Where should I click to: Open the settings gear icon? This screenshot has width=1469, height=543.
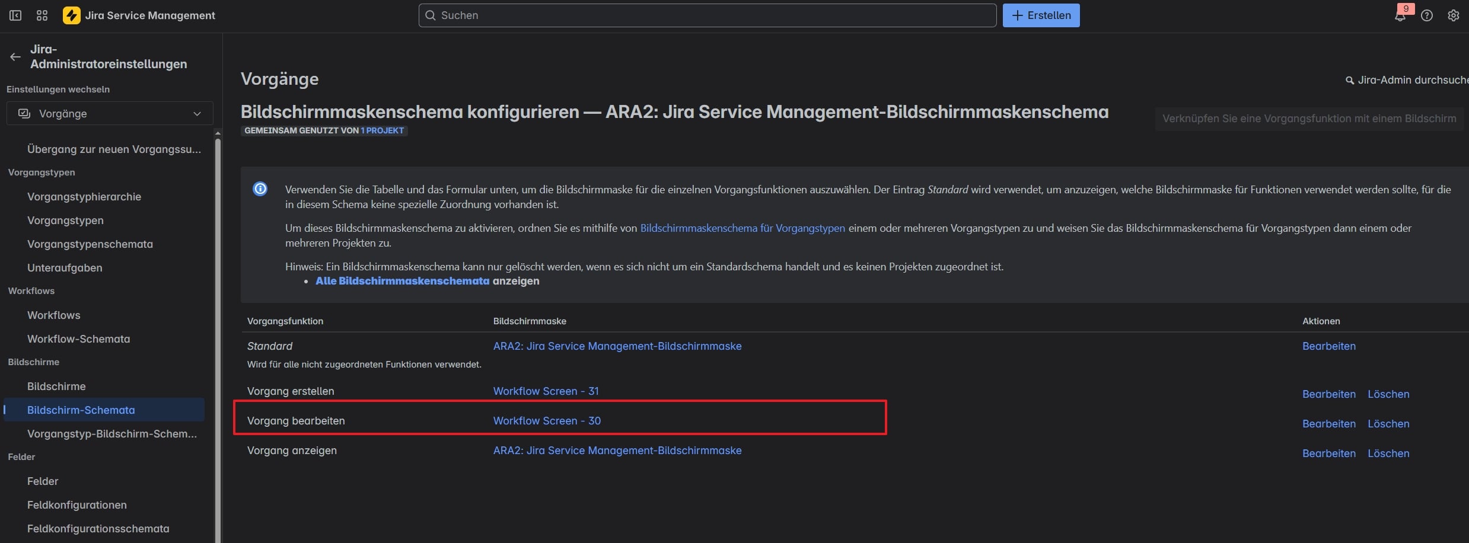(x=1453, y=15)
